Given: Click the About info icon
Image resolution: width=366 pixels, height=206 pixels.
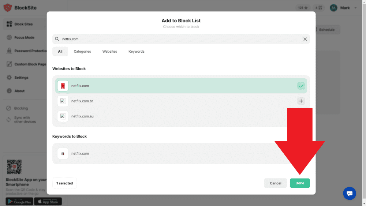Looking at the screenshot, I should coord(10,91).
